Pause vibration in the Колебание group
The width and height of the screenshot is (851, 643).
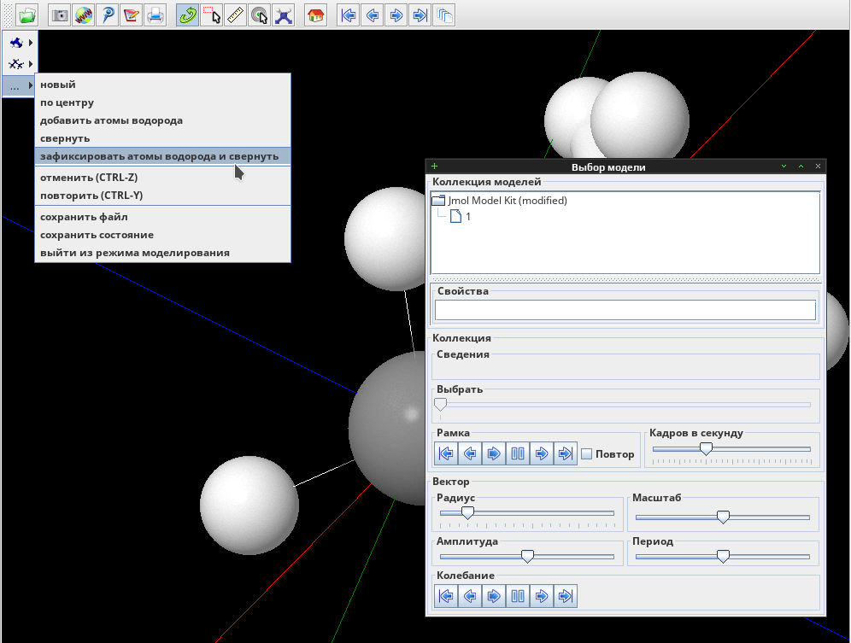[x=518, y=596]
